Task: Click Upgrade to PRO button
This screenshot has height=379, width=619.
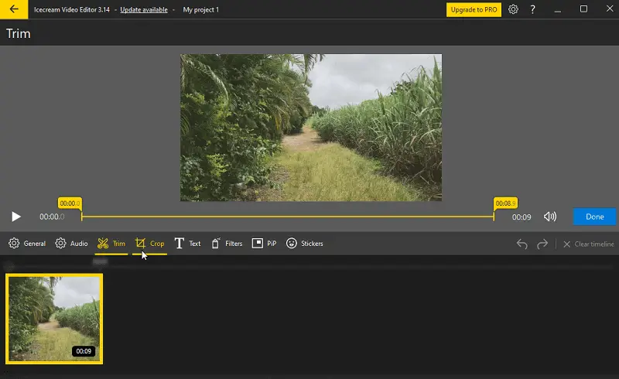Action: [474, 9]
